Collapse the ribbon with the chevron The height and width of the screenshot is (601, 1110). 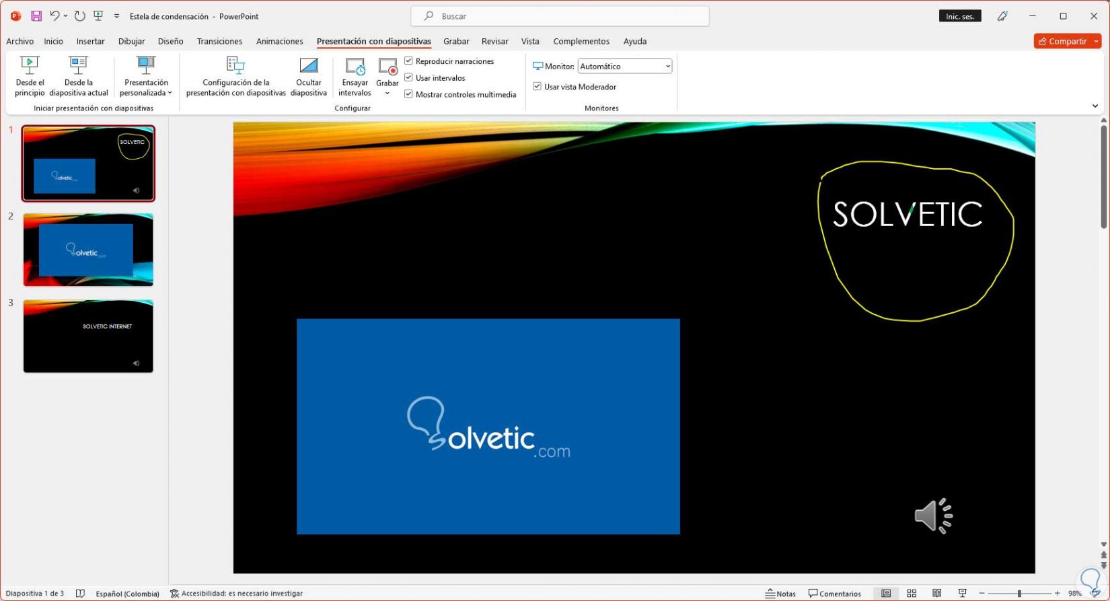[1095, 106]
